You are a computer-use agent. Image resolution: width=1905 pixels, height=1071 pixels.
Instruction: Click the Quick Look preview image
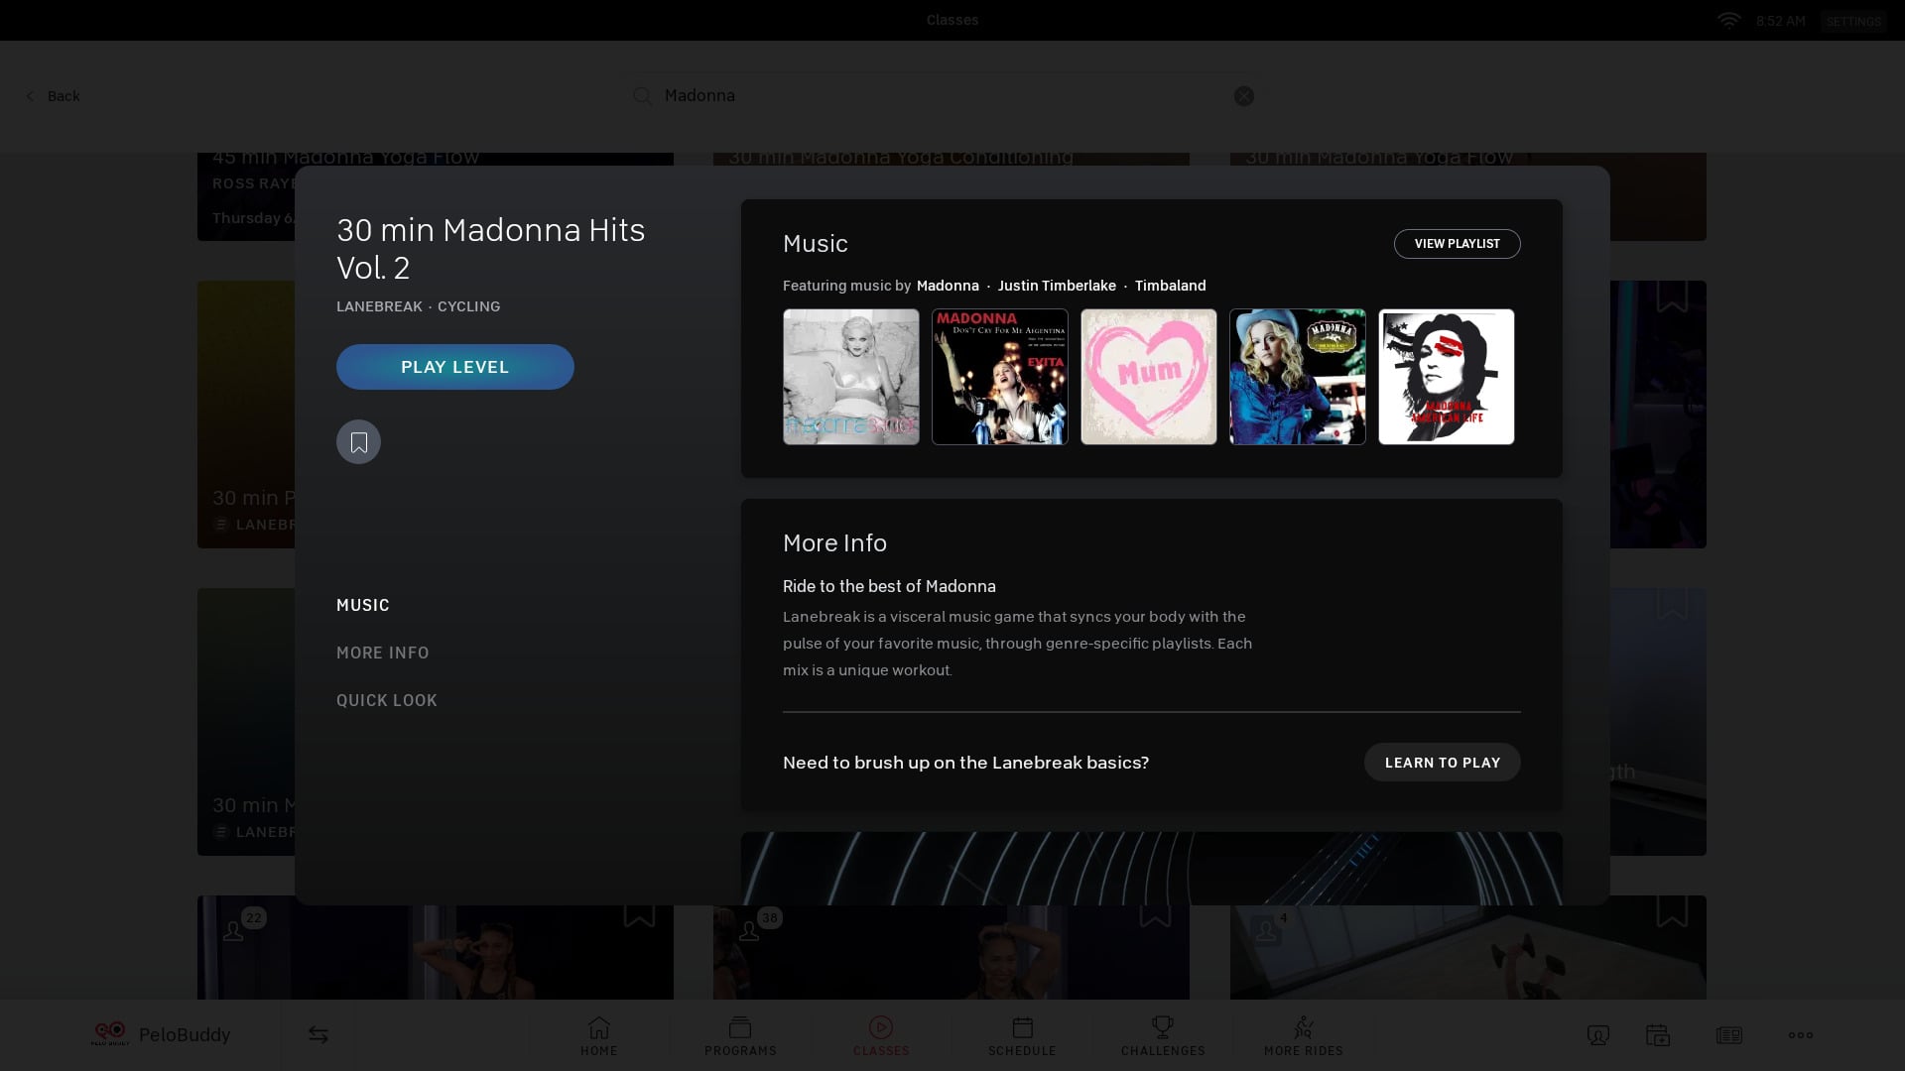pyautogui.click(x=1152, y=869)
